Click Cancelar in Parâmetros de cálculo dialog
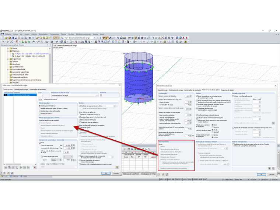This screenshot has height=210, width=280. pyautogui.click(x=272, y=175)
